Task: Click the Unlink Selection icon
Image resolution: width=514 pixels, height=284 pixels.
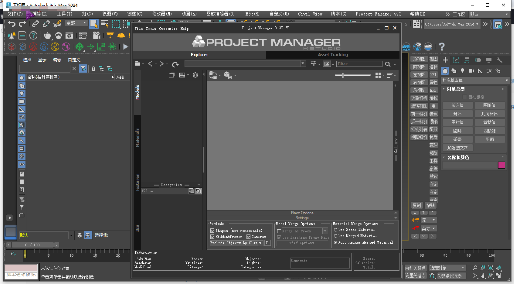Action: 46,24
